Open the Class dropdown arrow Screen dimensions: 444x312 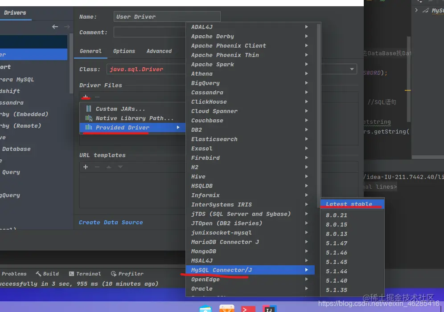352,69
